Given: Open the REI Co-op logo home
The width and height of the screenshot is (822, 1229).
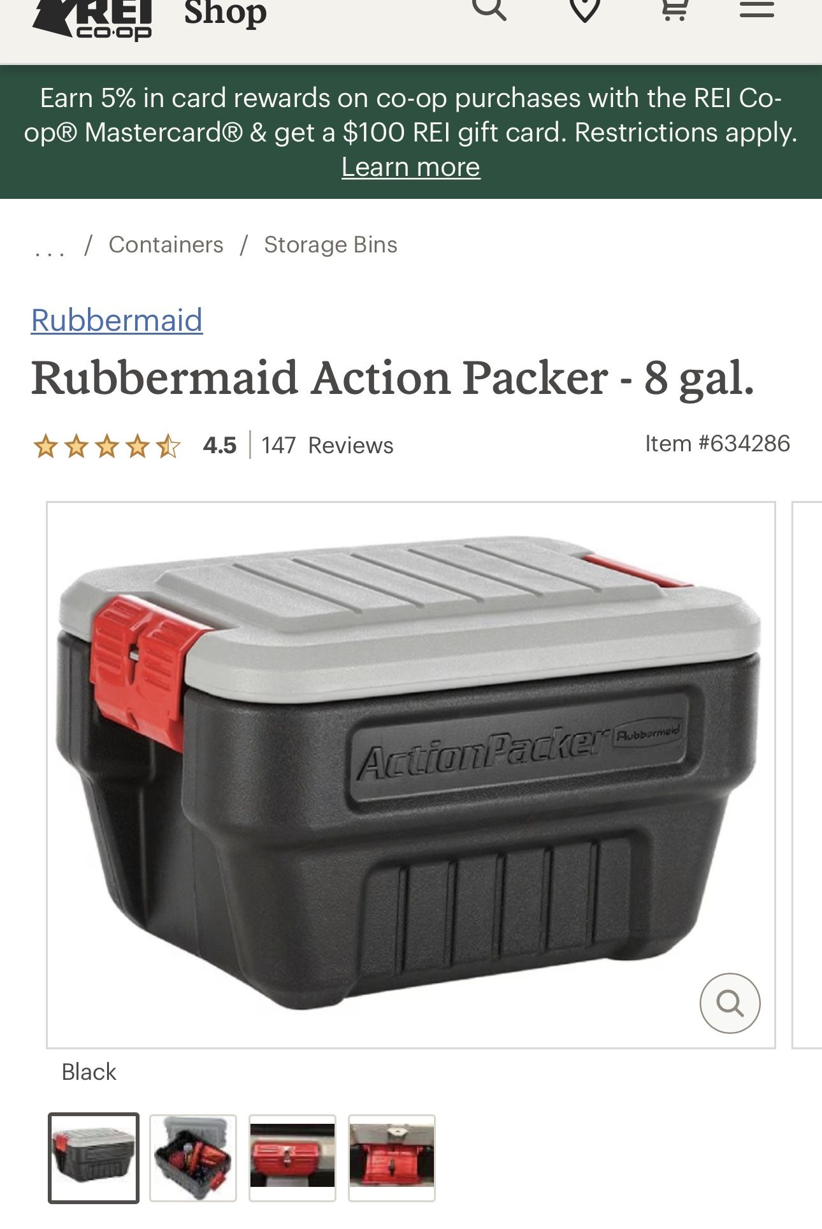Looking at the screenshot, I should pyautogui.click(x=92, y=19).
